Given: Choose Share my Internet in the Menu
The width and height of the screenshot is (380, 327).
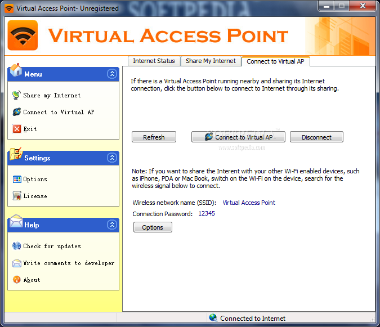Looking at the screenshot, I should point(52,96).
